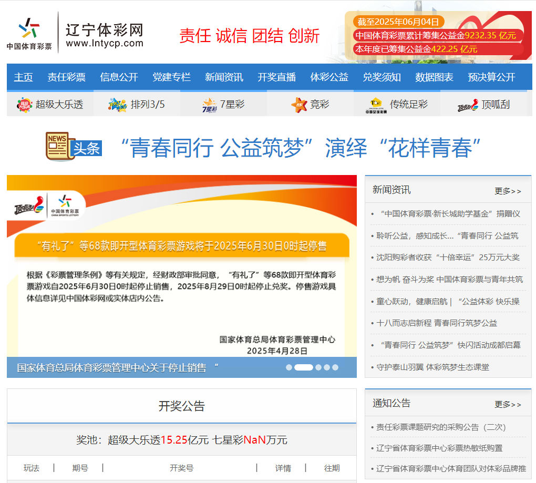Select the 竞彩 star icon
Image resolution: width=536 pixels, height=483 pixels.
click(x=300, y=104)
